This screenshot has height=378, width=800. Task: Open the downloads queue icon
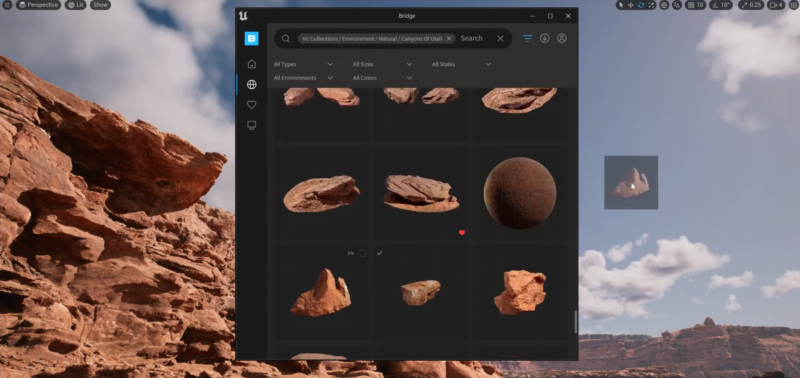pos(545,38)
